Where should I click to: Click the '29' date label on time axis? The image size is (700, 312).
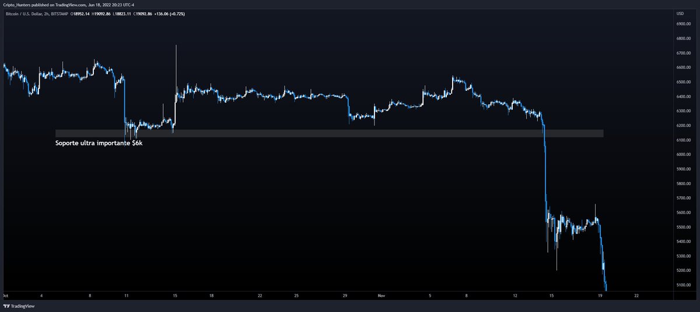click(x=345, y=296)
